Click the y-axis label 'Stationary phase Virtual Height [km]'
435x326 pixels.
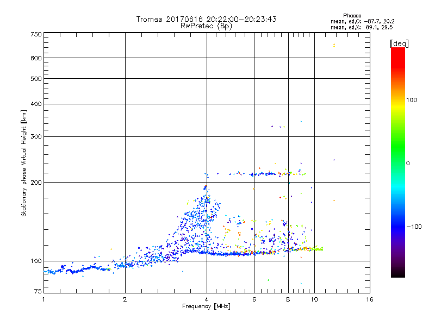point(23,164)
